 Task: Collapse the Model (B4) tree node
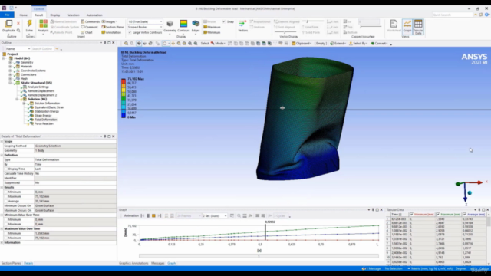[3, 58]
